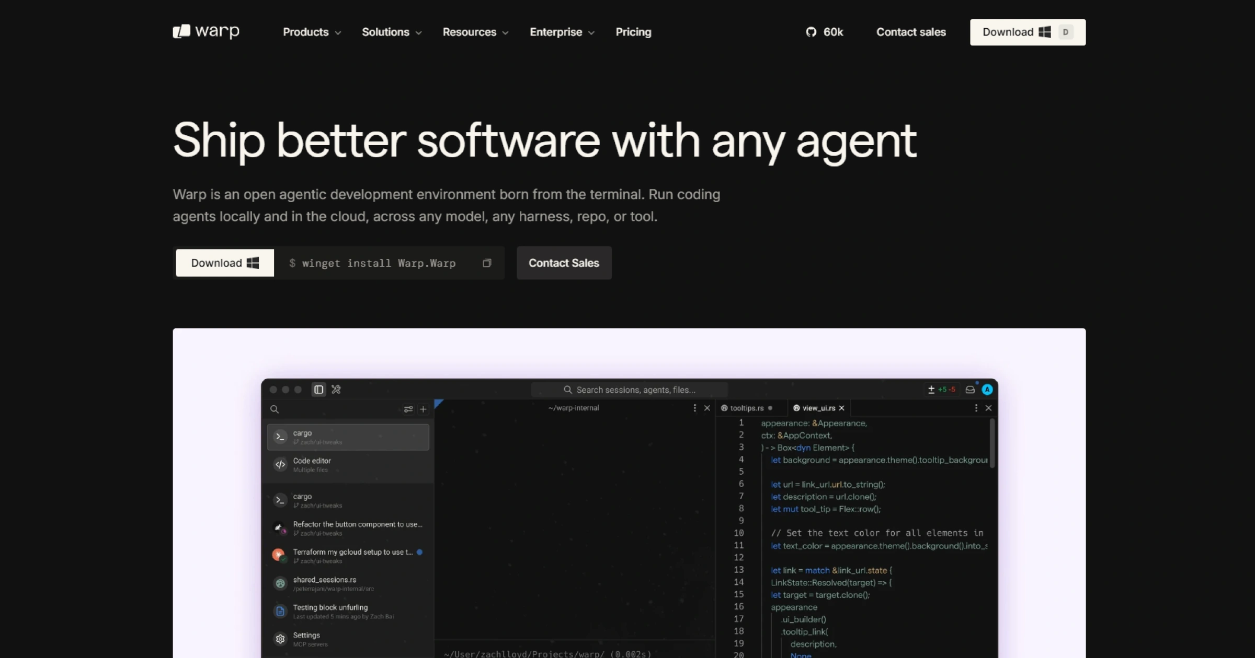Open the code editor pane three-dot menu

976,408
